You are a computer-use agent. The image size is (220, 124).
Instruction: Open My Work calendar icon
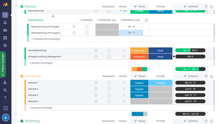(5, 38)
